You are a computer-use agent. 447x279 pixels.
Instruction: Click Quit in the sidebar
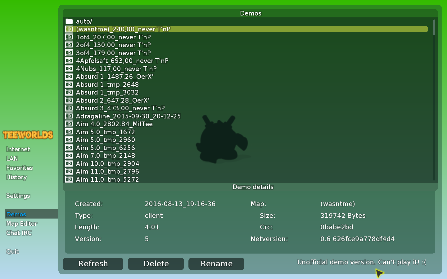tap(12, 251)
